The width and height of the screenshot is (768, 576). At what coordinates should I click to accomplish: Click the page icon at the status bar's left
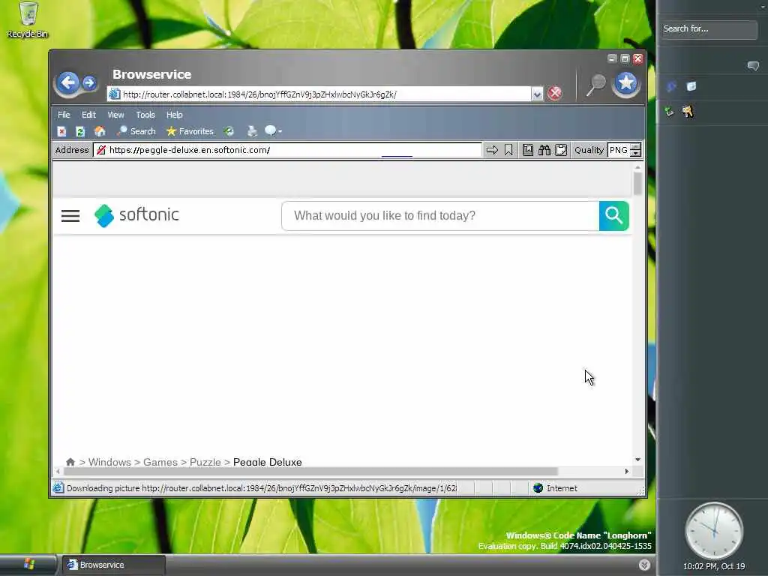point(58,487)
